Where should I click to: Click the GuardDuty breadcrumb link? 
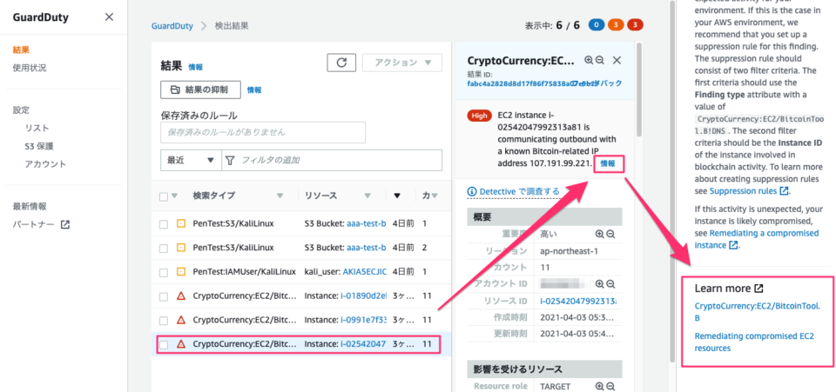pyautogui.click(x=172, y=25)
